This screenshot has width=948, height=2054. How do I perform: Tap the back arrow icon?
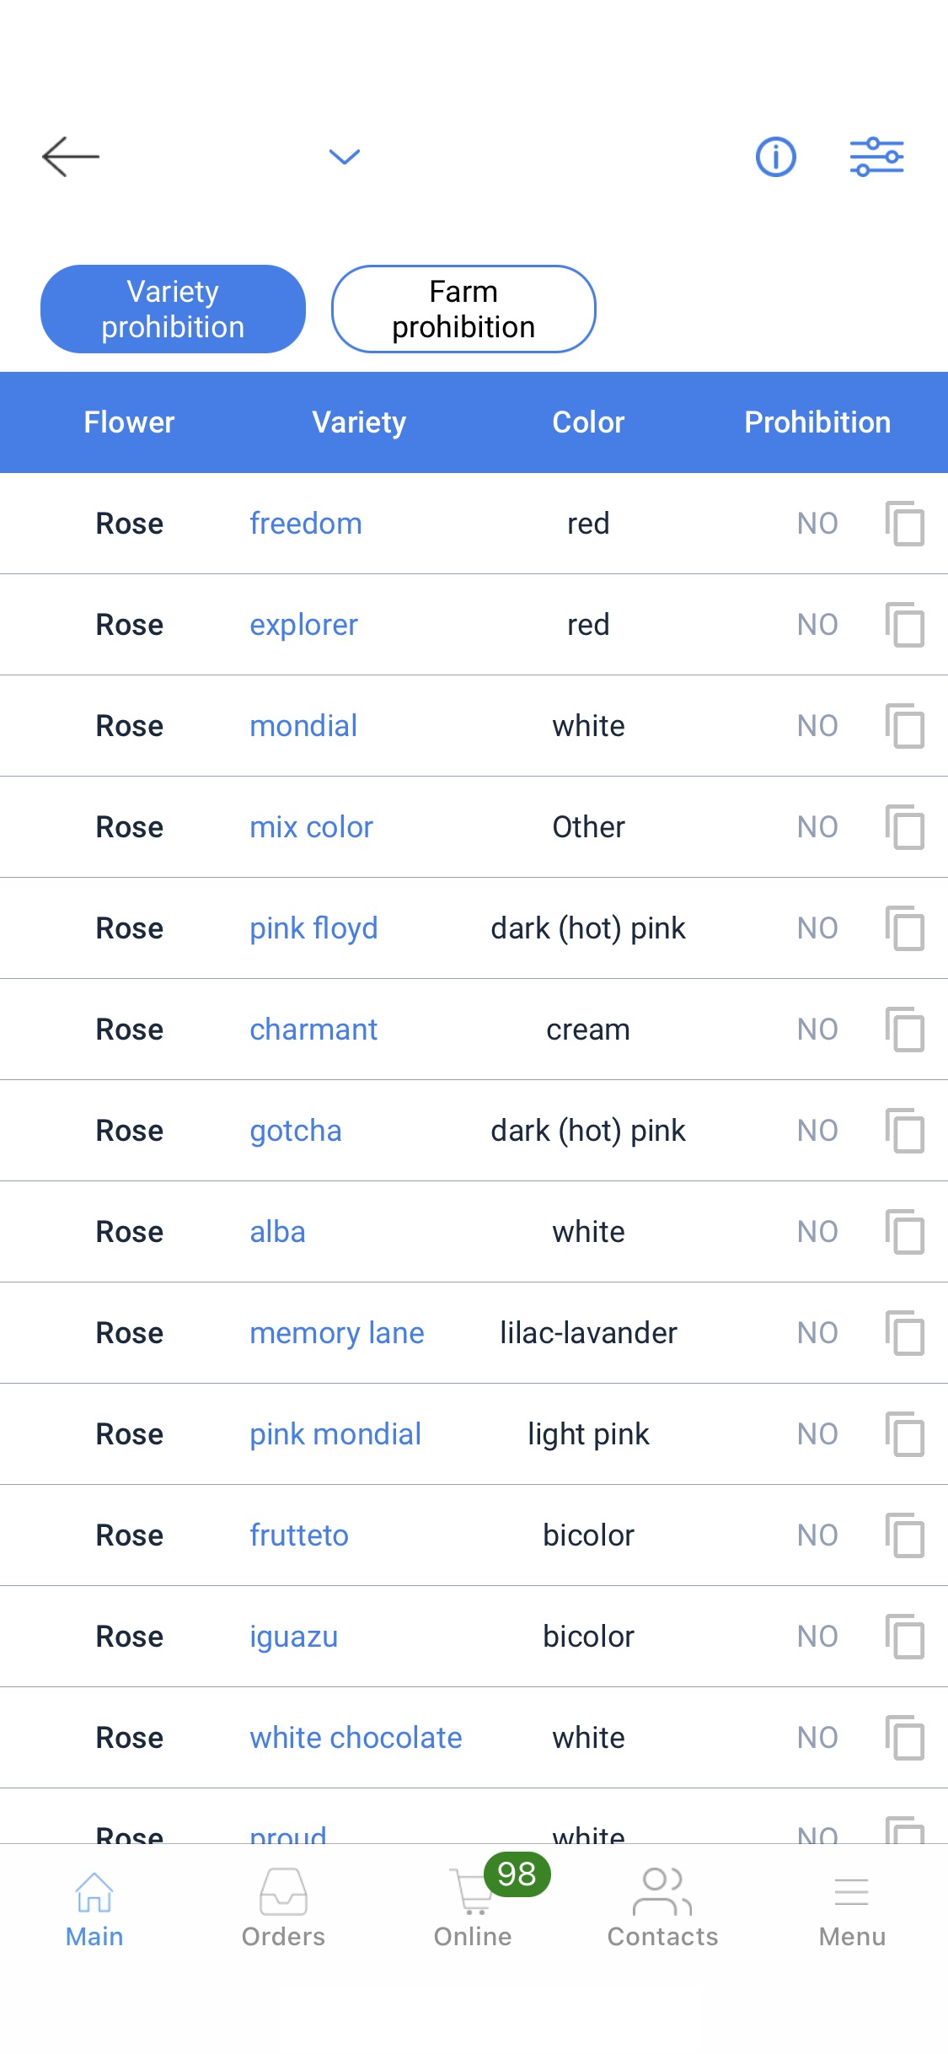coord(71,157)
